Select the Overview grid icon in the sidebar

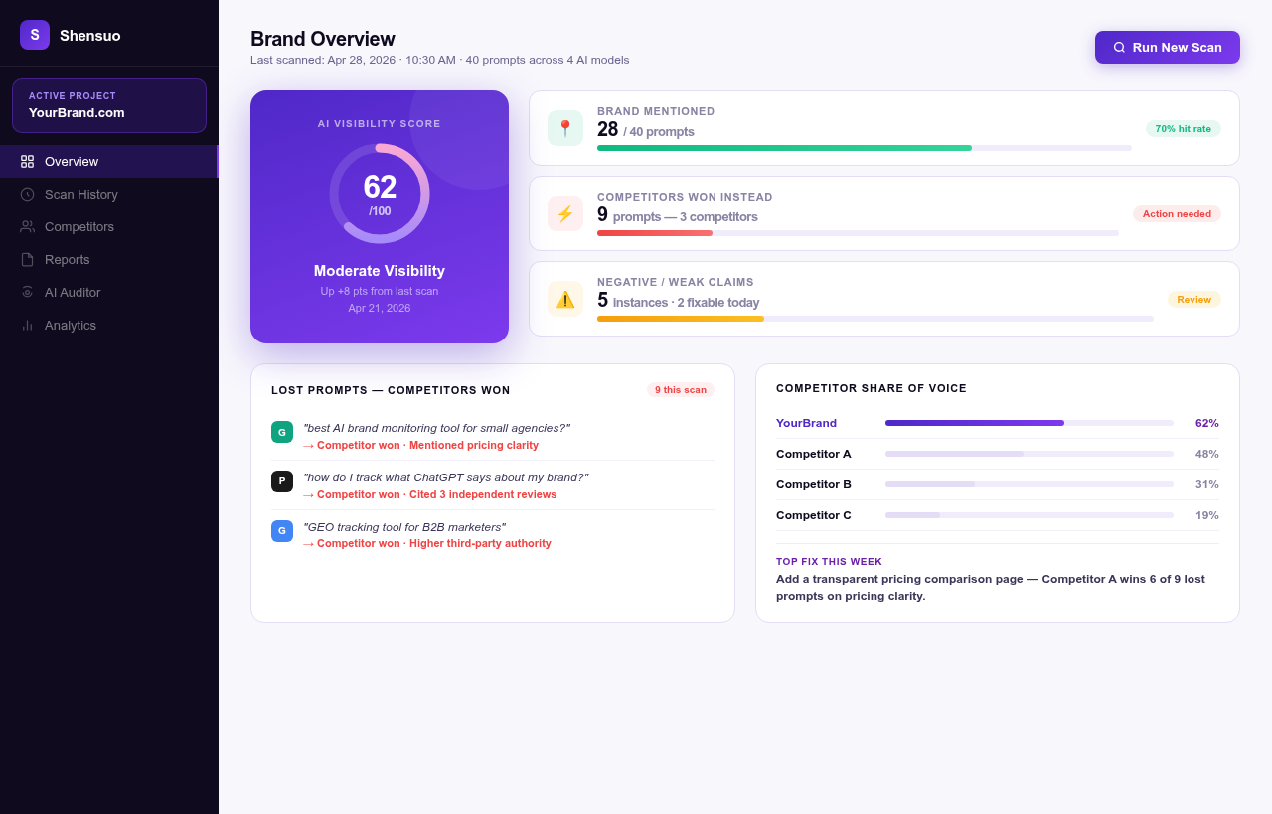tap(29, 161)
